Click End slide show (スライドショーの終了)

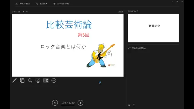(x=62, y=4)
